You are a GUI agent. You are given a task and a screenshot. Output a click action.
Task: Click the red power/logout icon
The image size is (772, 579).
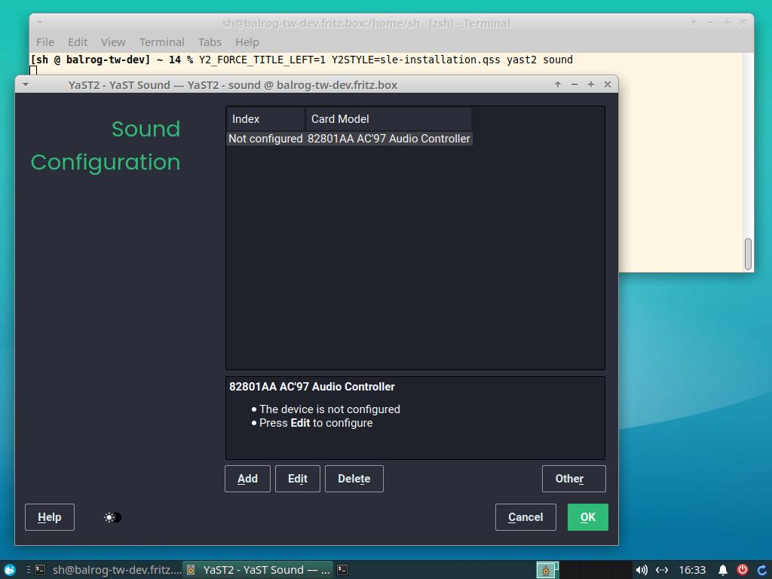coord(742,570)
